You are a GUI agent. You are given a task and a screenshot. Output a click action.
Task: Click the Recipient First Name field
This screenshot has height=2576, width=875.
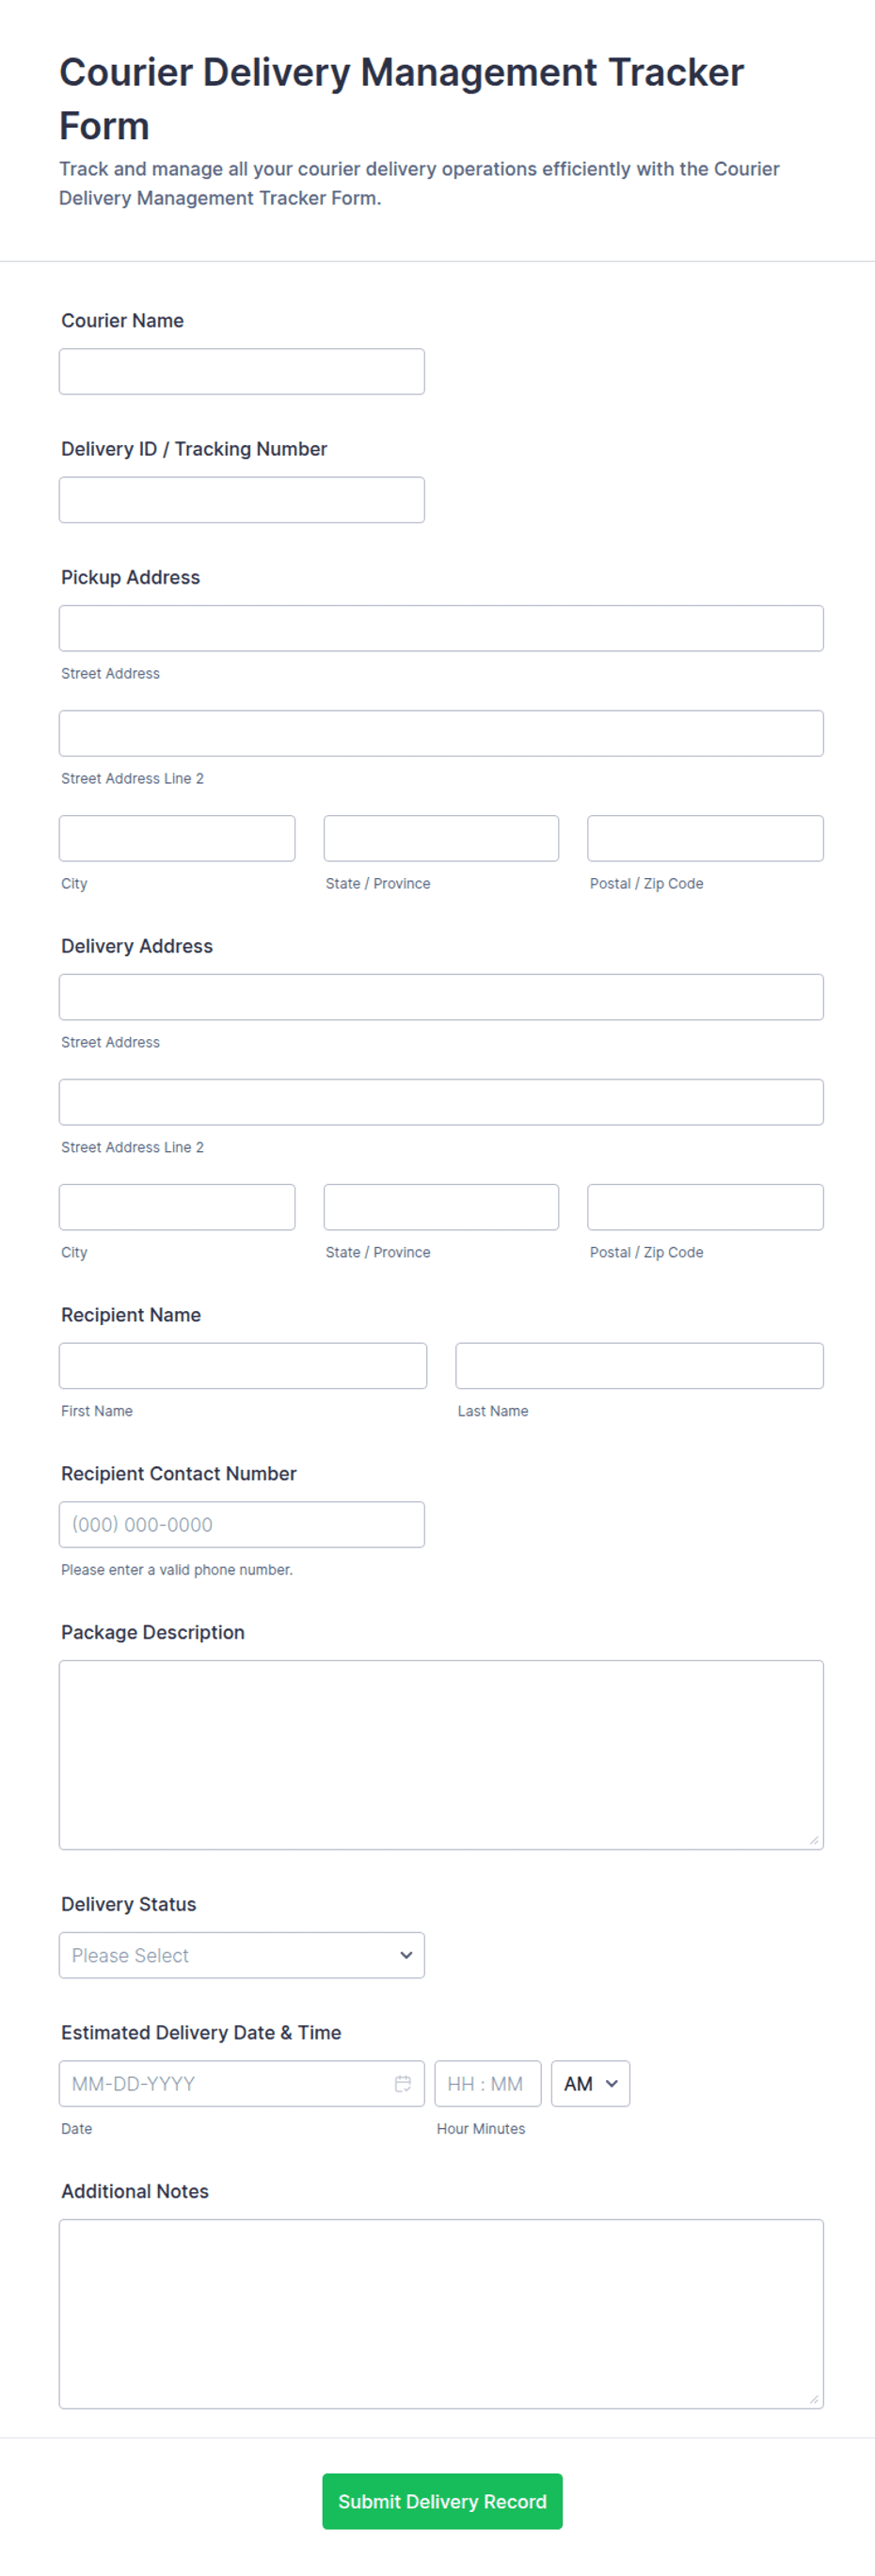(x=243, y=1365)
